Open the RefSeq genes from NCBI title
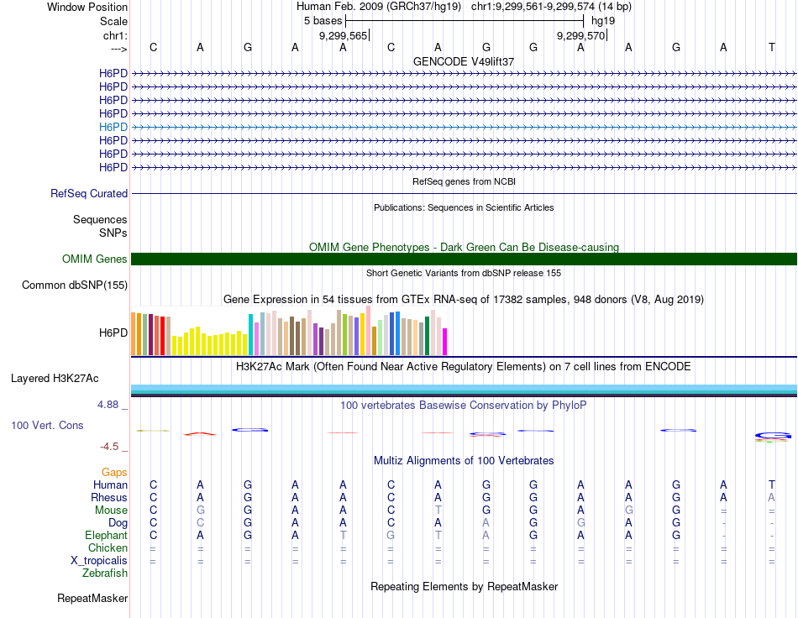 (x=464, y=181)
